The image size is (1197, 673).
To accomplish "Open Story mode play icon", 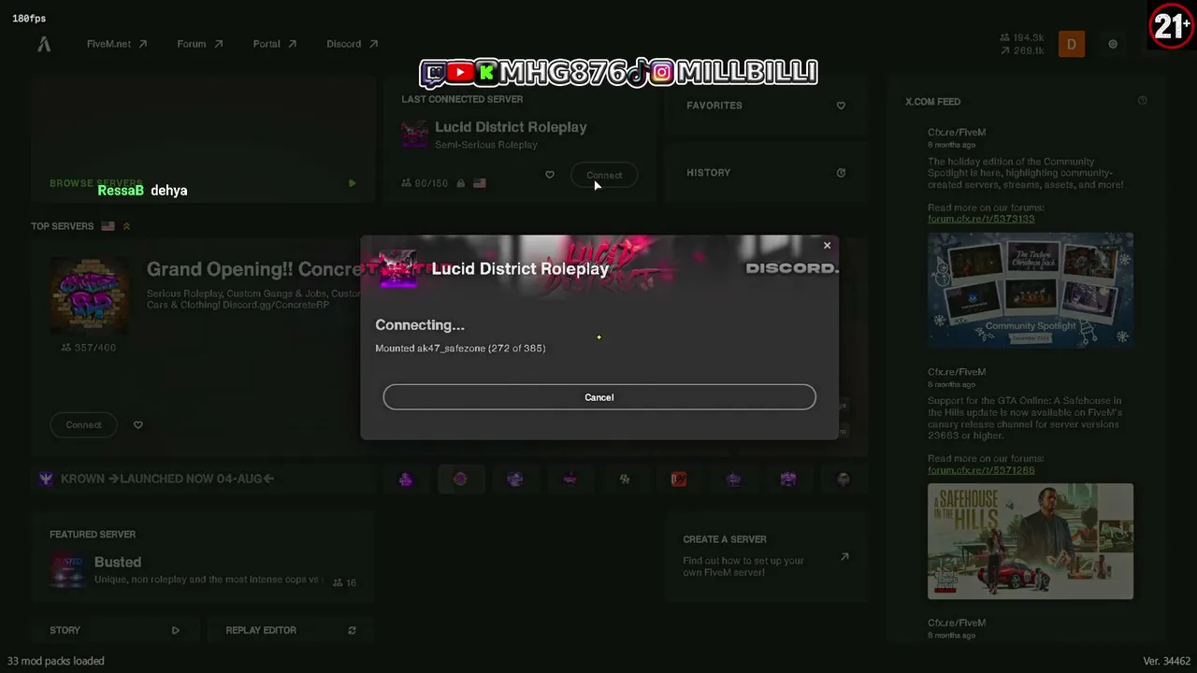I will point(175,630).
